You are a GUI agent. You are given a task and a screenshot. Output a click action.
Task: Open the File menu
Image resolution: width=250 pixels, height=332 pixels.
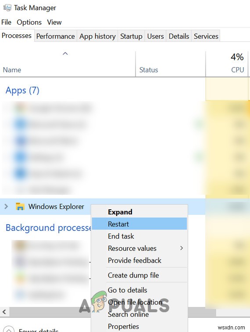[6, 22]
